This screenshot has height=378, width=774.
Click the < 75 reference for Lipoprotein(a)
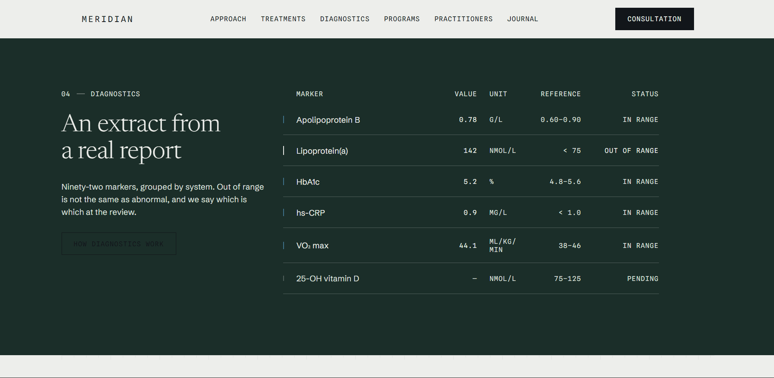pyautogui.click(x=572, y=151)
